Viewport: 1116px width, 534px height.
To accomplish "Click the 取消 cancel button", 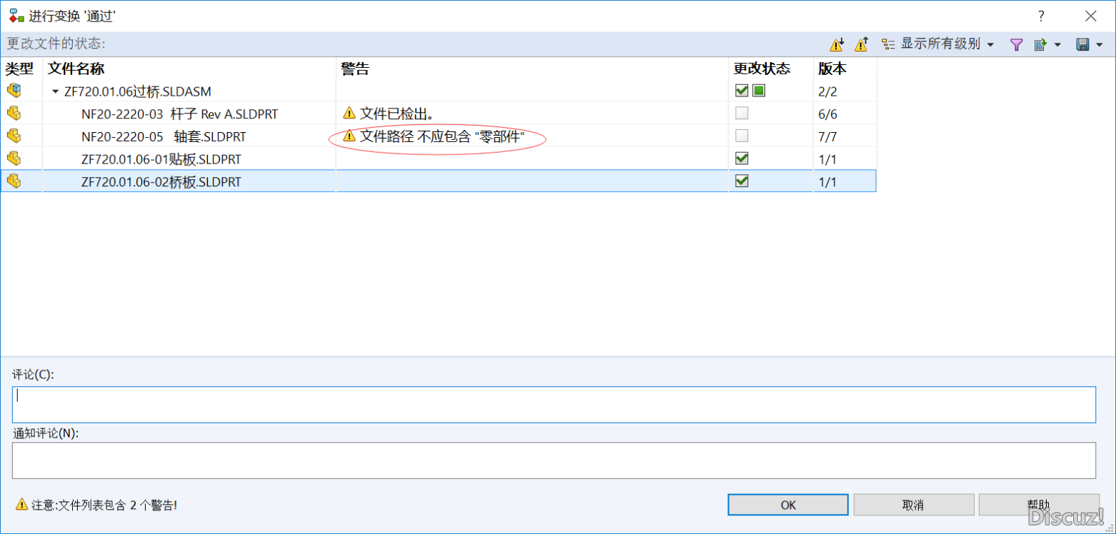I will coord(913,505).
